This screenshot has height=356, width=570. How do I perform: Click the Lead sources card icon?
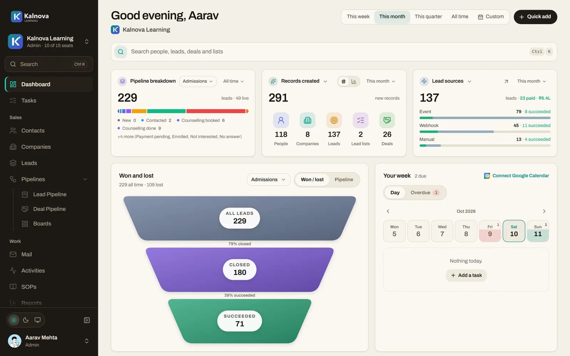coord(424,81)
